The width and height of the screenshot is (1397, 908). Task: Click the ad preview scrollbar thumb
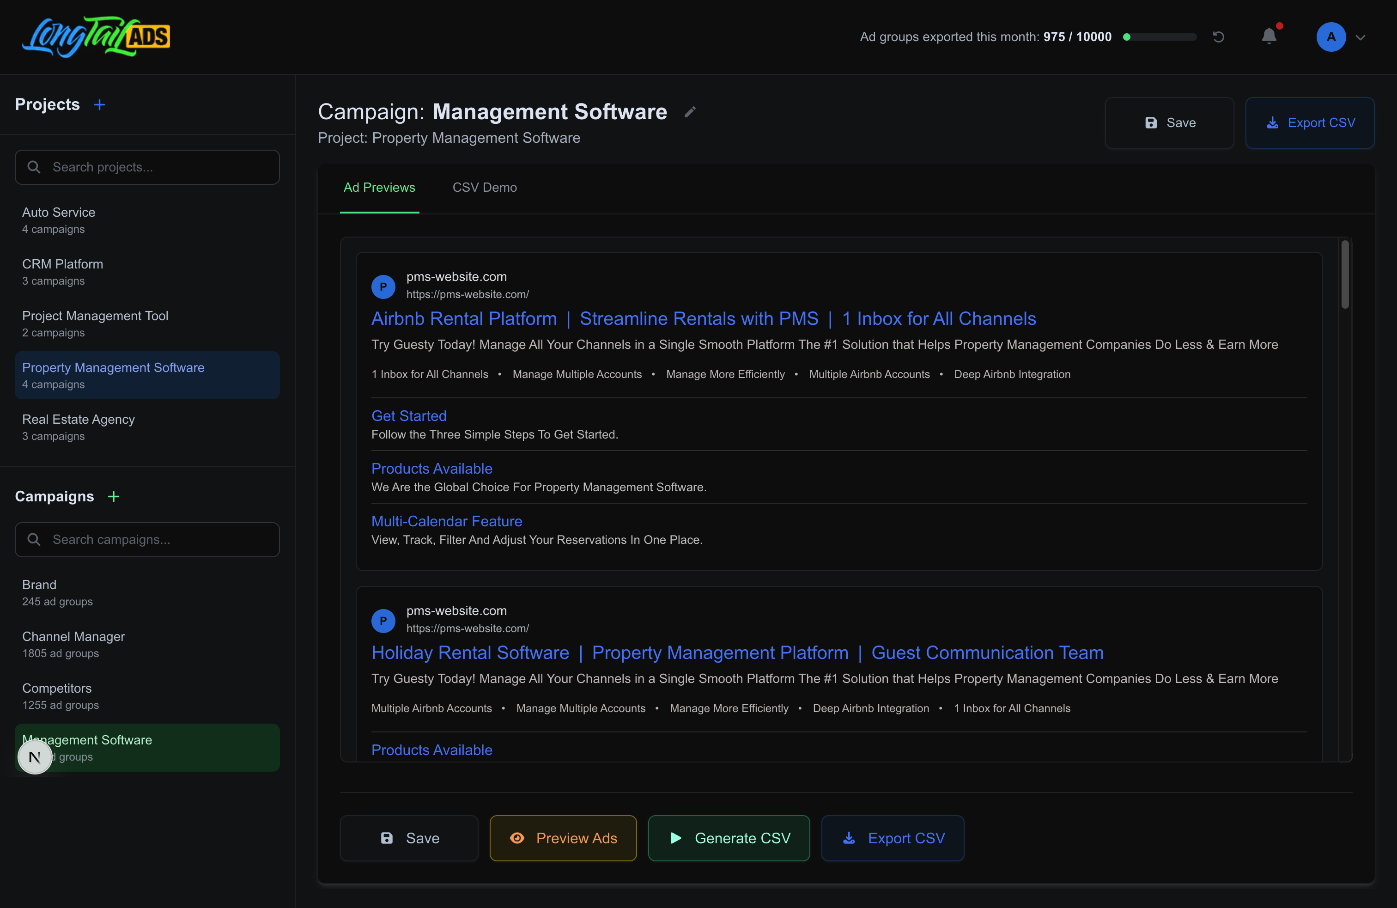pyautogui.click(x=1345, y=274)
